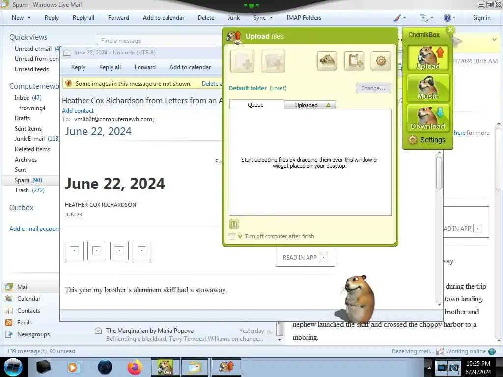The height and width of the screenshot is (377, 503).
Task: Select Unread feeds quick view
Action: pos(32,69)
